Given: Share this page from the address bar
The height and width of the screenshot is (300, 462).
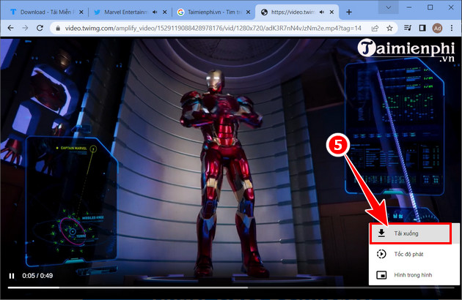Looking at the screenshot, I should tap(375, 29).
